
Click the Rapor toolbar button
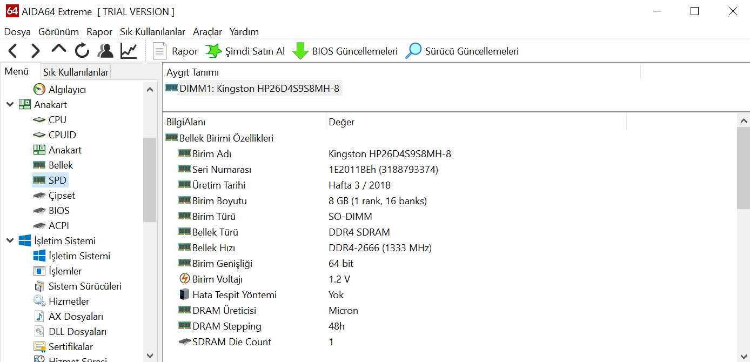point(175,51)
